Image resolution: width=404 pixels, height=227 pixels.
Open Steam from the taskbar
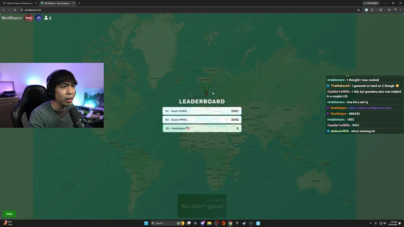click(244, 223)
